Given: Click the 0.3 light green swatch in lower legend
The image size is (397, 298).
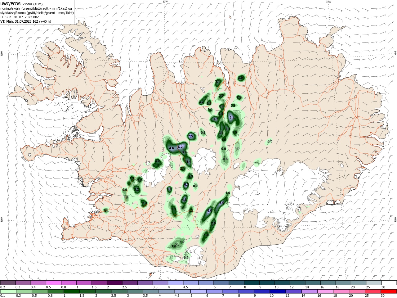Looking at the screenshot, I should pos(24,291).
